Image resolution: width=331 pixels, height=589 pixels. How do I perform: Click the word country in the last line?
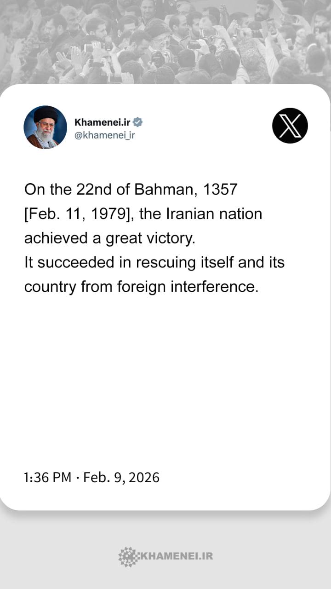[x=51, y=287]
